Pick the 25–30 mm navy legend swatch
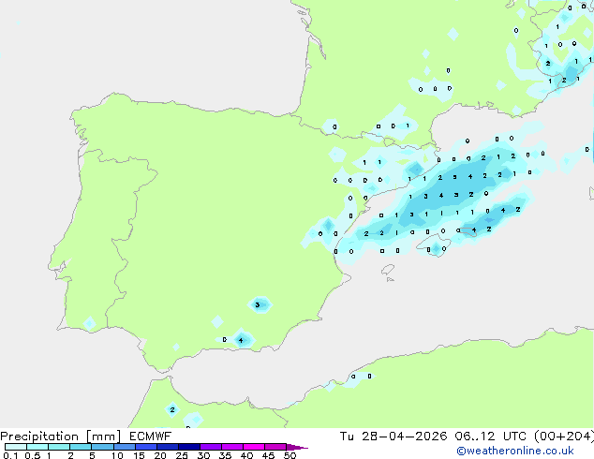Viewport: 594px width, 459px height. click(189, 447)
